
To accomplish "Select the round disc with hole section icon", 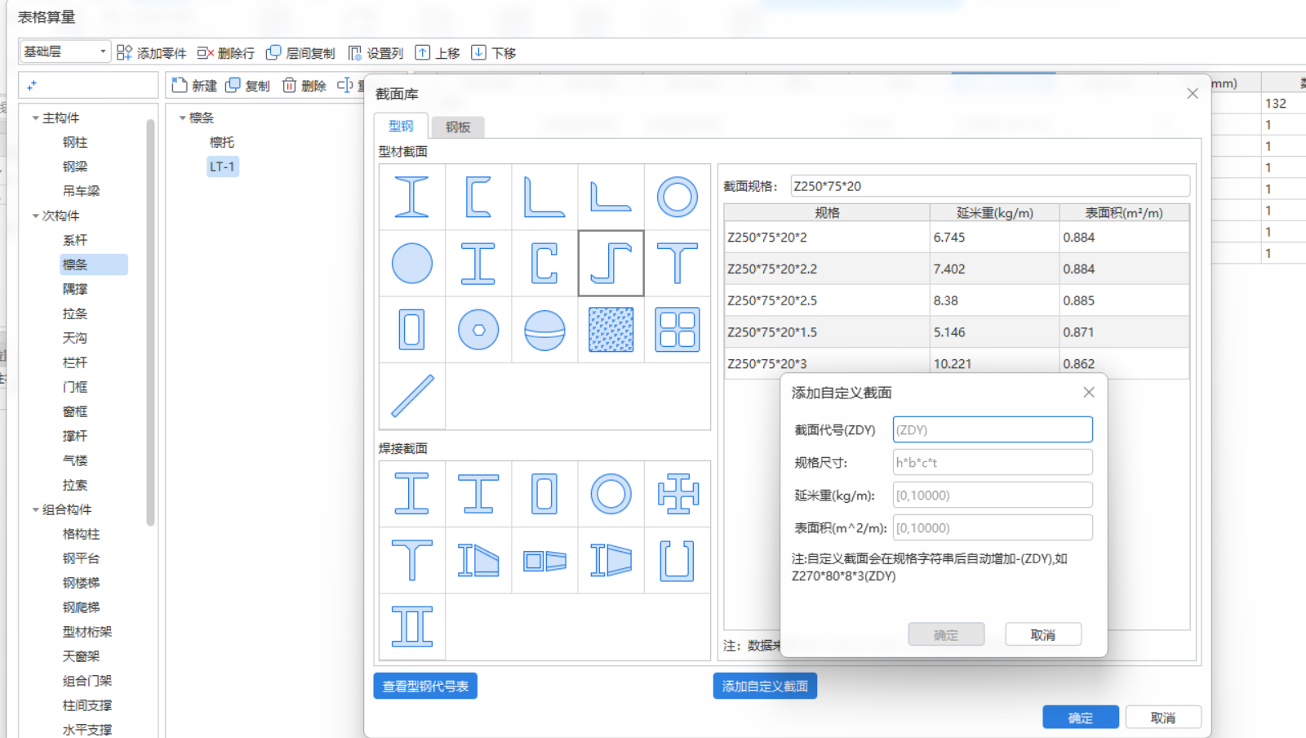I will (478, 330).
